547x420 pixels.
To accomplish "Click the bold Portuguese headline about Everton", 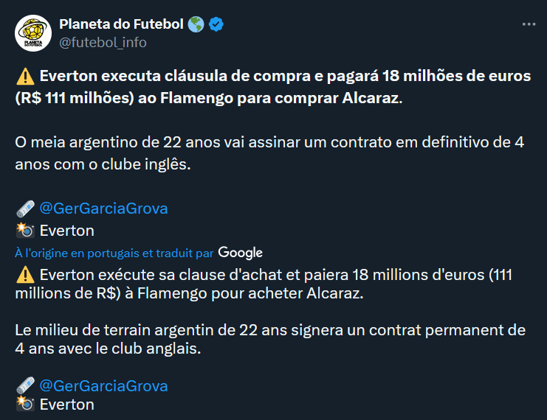I will point(273,87).
